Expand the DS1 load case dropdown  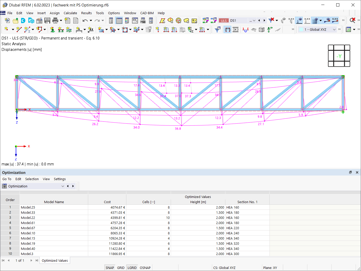tap(254, 21)
